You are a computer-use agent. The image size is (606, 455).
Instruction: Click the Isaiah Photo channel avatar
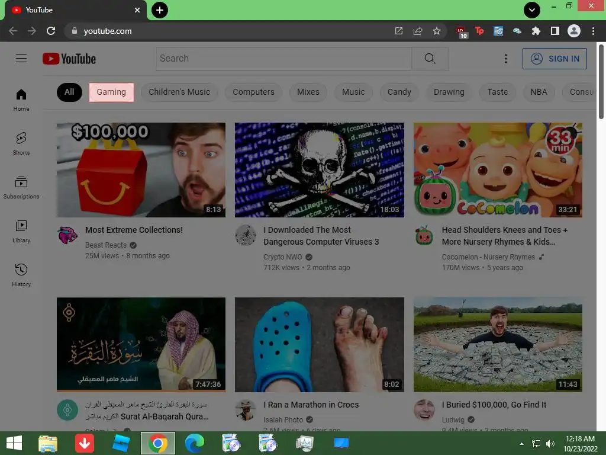(246, 410)
